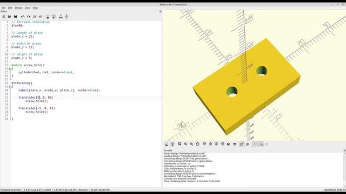Undo the last edit
Viewport: 346px width, 194px height.
click(x=23, y=17)
